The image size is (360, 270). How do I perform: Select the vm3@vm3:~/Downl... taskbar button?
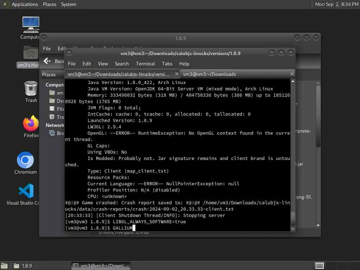101,266
